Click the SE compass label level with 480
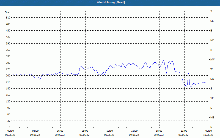220x138 pixels. tap(212, 21)
